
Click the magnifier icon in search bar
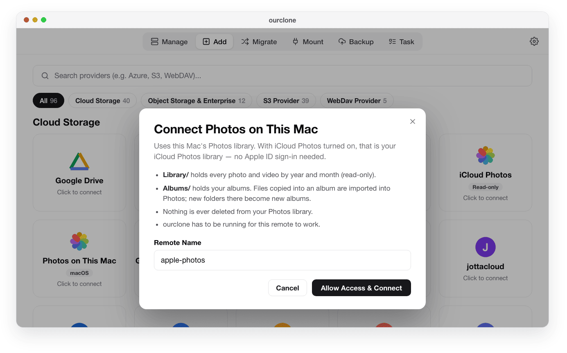pyautogui.click(x=45, y=76)
